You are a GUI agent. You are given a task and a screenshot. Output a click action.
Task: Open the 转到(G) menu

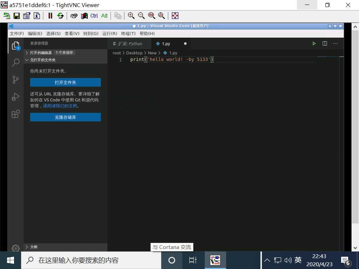(x=91, y=34)
